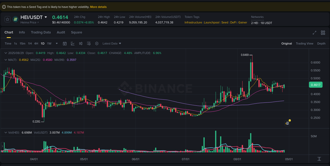Collapse the candle info row chevron
Screen dimensions: 330x166
6,53
